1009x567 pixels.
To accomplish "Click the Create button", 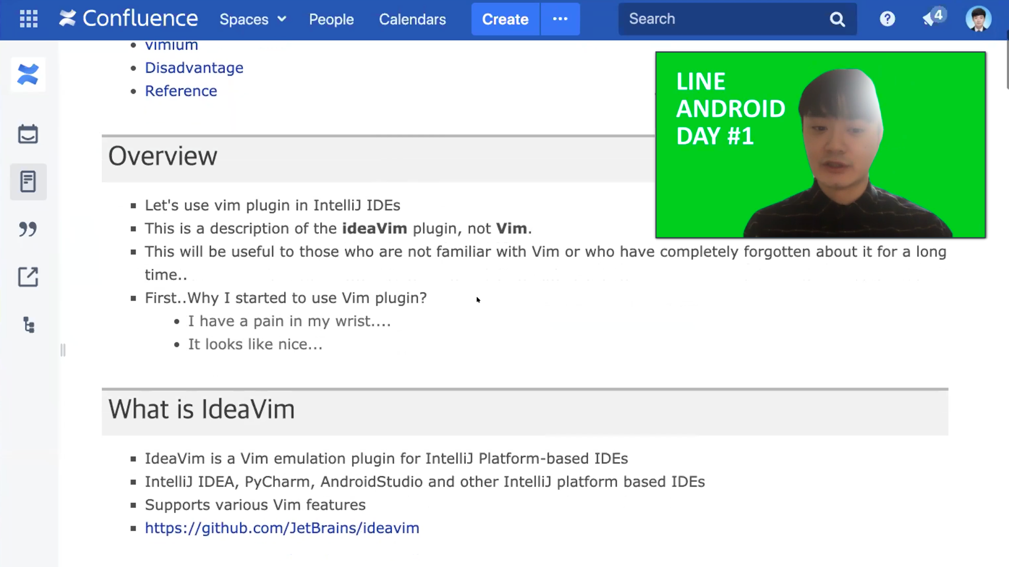I will click(x=505, y=19).
